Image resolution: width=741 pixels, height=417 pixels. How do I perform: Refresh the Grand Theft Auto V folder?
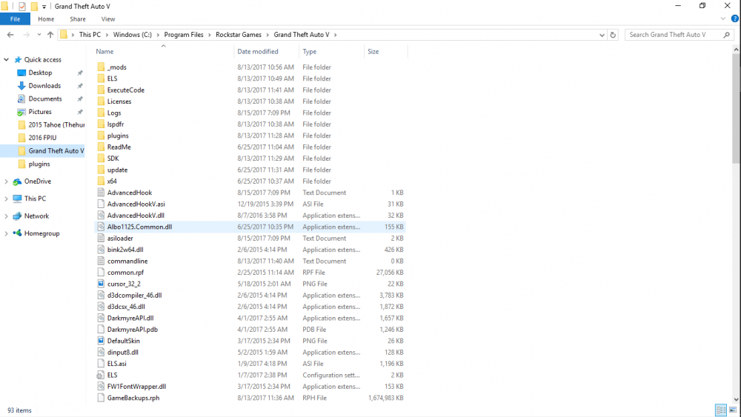[613, 35]
